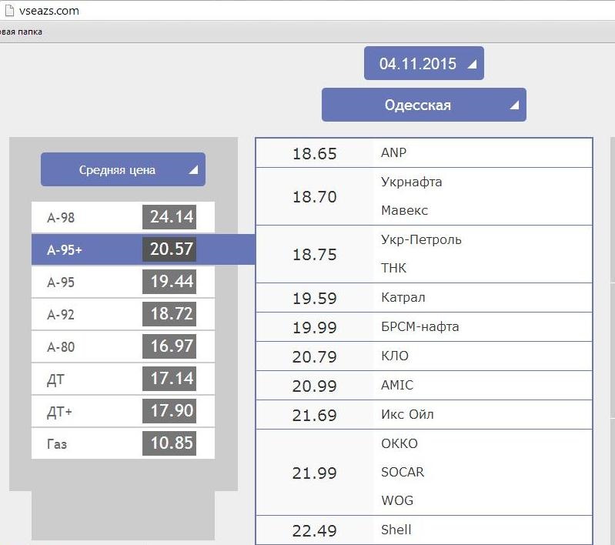This screenshot has width=615, height=545.
Task: Click the БРСМ-нафта station name
Action: (419, 326)
